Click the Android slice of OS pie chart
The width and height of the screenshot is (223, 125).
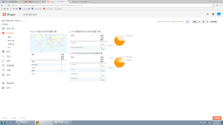tap(119, 65)
